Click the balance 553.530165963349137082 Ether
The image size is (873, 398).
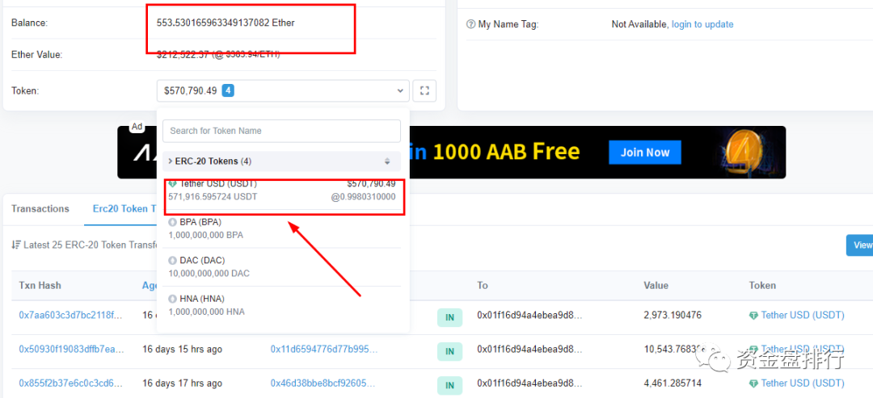point(226,23)
